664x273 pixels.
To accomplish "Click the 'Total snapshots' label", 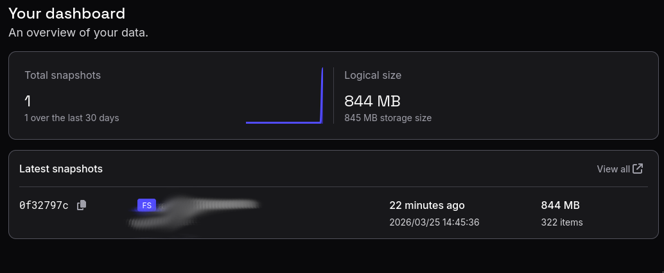I will click(x=62, y=75).
